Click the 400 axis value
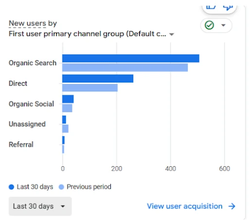Image resolution: width=249 pixels, height=222 pixels. (171, 169)
